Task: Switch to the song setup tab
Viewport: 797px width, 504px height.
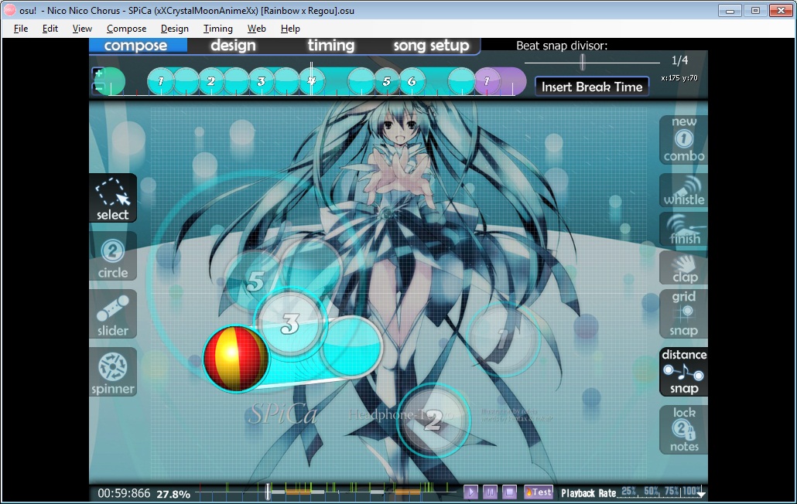Action: [x=431, y=46]
